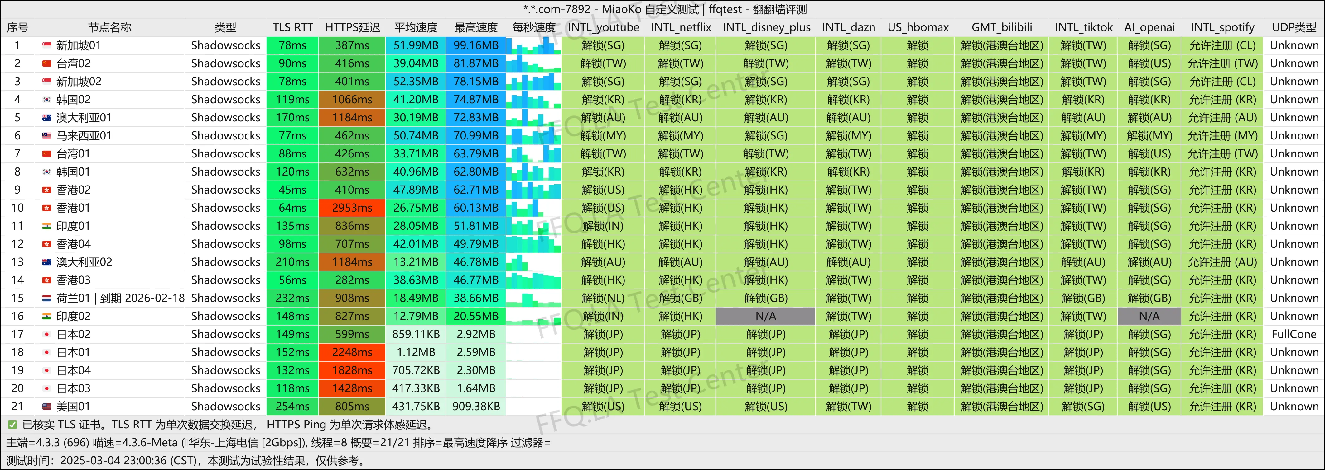Click the Hong Kong flag beside 香港02
Viewport: 1325px width, 470px height.
point(46,190)
